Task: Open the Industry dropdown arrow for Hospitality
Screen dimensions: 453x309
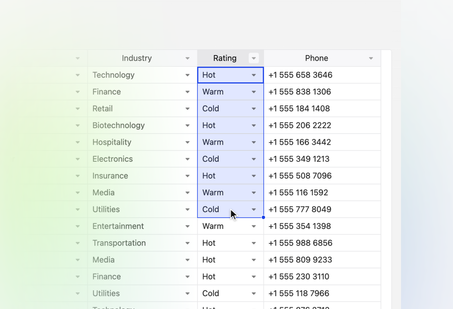Action: [187, 142]
